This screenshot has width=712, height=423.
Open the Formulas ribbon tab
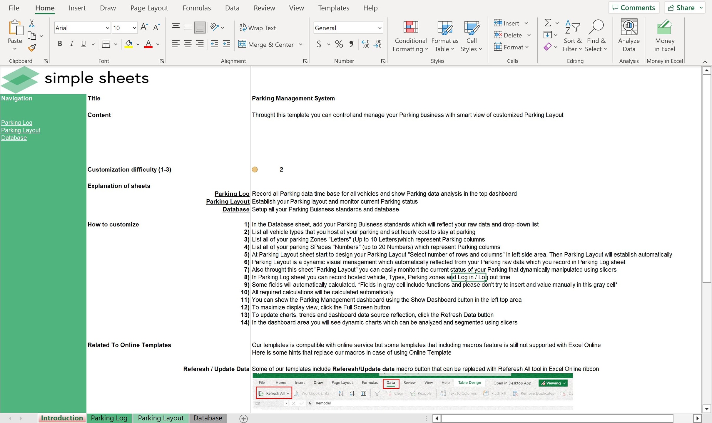[x=196, y=8]
